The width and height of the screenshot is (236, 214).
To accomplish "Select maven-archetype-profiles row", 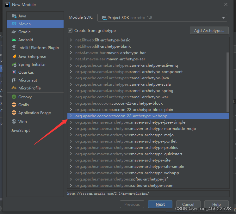I will 148,148.
